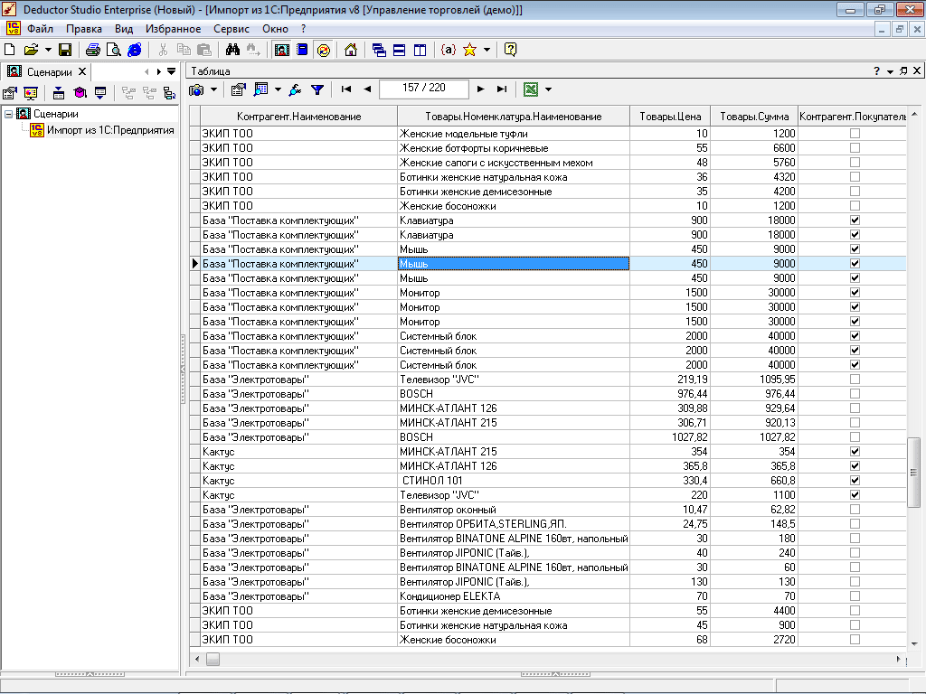Cascade windows toolbar icon
926x694 pixels.
pyautogui.click(x=379, y=50)
